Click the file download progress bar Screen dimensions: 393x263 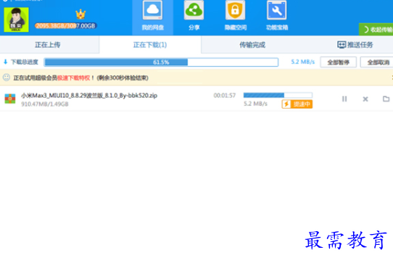coord(278,95)
